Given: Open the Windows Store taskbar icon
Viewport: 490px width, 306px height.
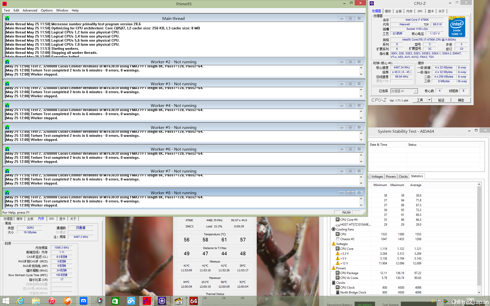Looking at the screenshot, I should [x=115, y=301].
